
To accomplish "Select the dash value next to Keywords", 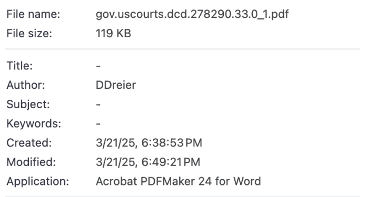I will click(99, 124).
